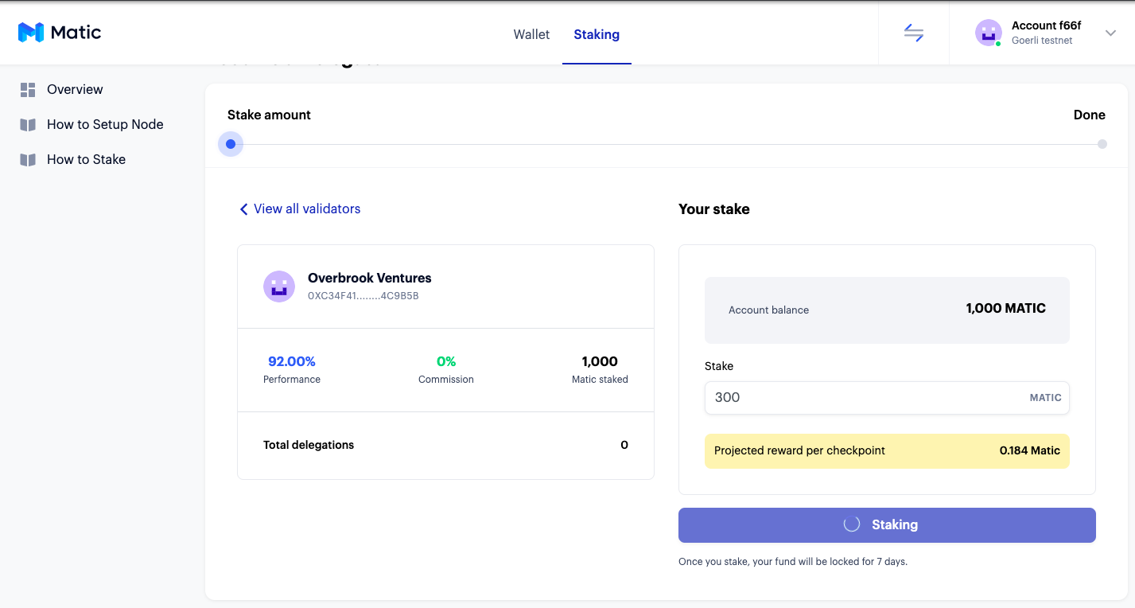Click the How to Stake book icon
Image resolution: width=1135 pixels, height=608 pixels.
28,160
